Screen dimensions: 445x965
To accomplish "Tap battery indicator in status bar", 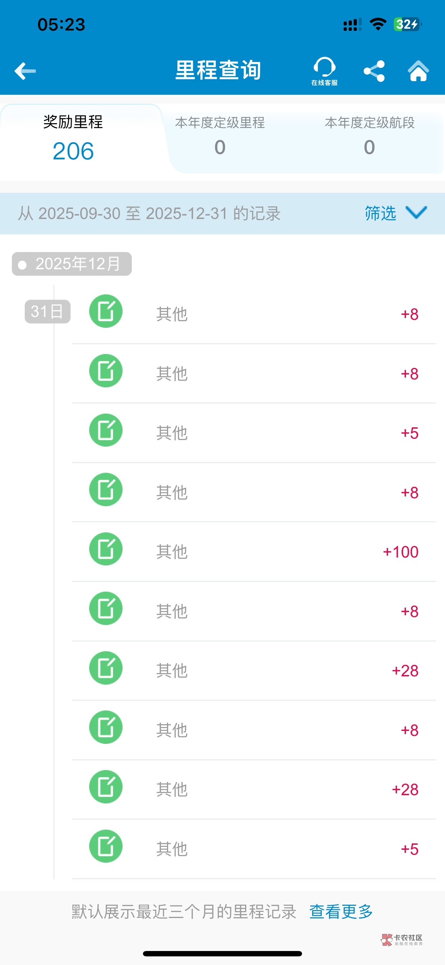I will [407, 25].
